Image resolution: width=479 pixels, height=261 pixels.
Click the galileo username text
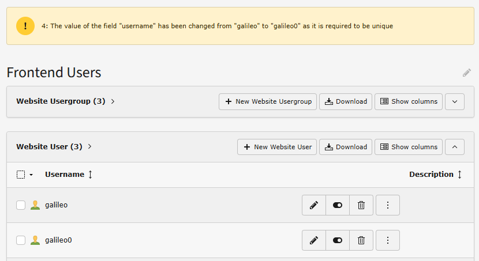click(x=56, y=205)
